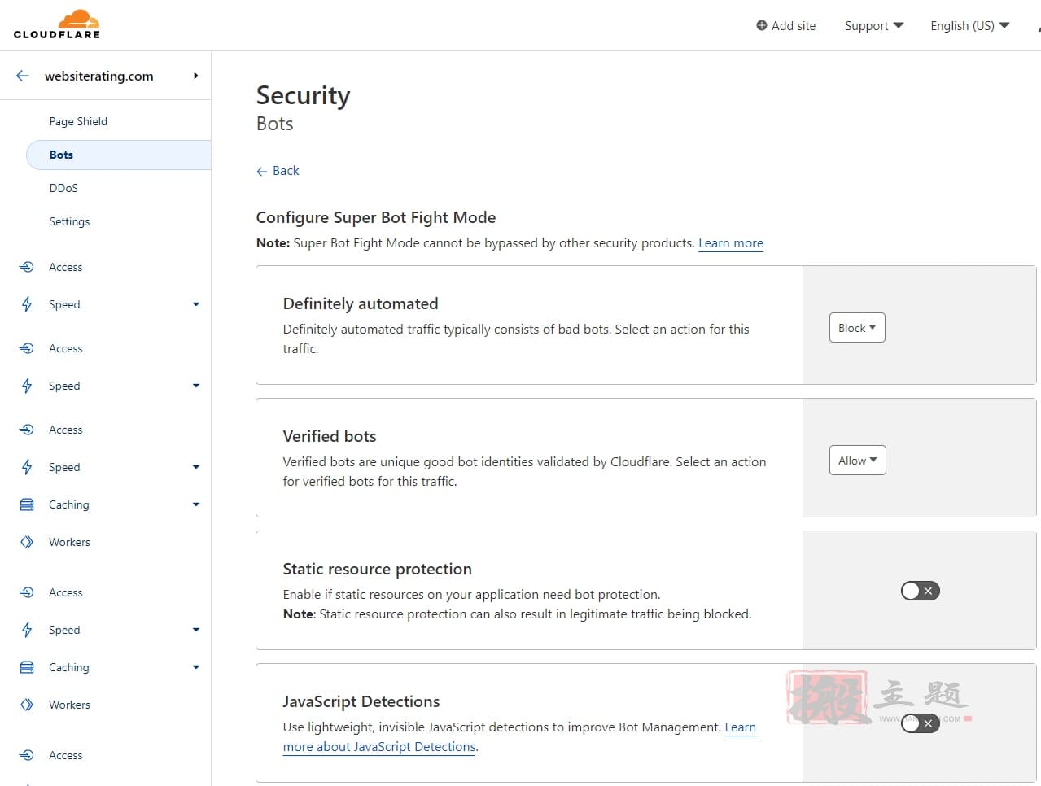Viewport: 1041px width, 786px height.
Task: Open the Learn more link in the Note
Action: tap(731, 243)
